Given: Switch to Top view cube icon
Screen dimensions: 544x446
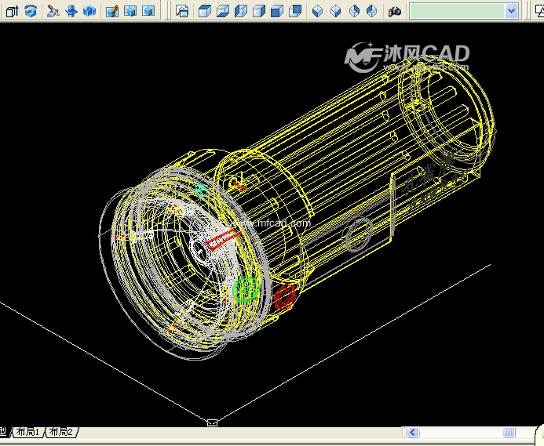Looking at the screenshot, I should tap(204, 11).
